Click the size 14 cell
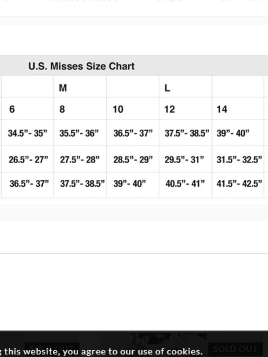The width and height of the screenshot is (268, 357). pos(238,108)
